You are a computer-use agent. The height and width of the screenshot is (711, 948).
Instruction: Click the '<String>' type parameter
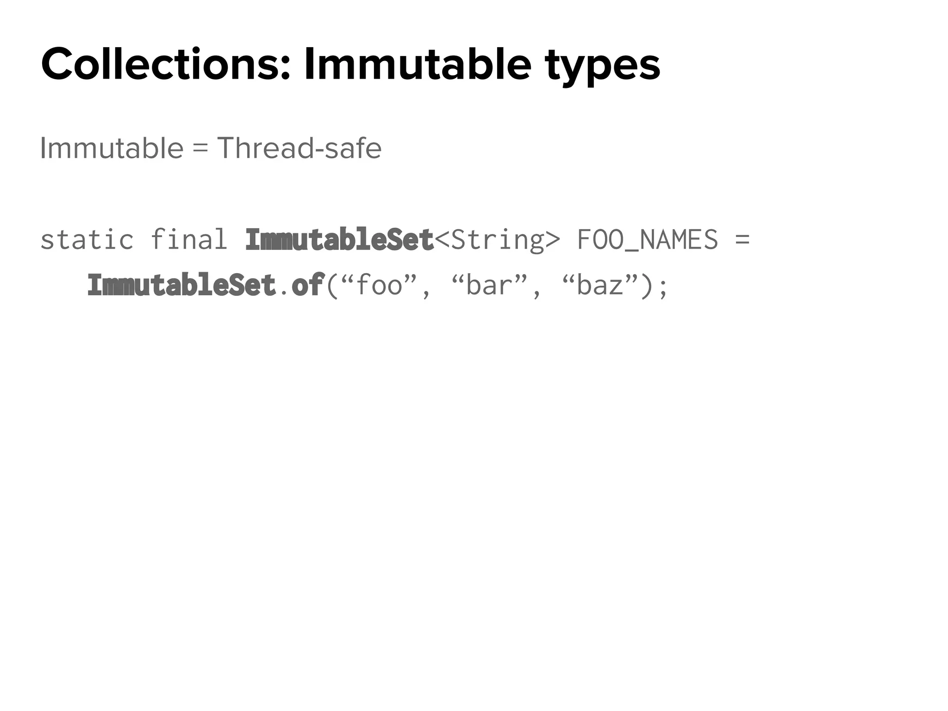(498, 240)
